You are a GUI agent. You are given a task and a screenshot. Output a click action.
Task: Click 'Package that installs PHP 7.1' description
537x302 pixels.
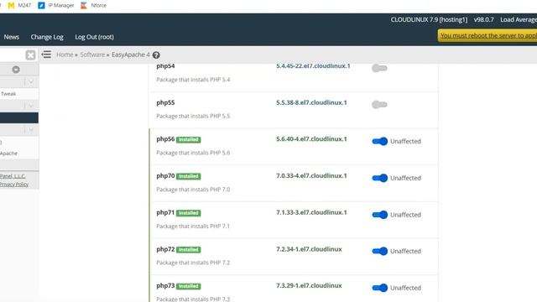pyautogui.click(x=193, y=226)
